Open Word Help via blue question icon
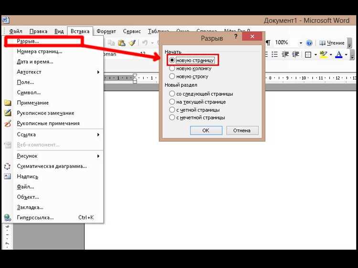This screenshot has width=358, height=268. 309,43
